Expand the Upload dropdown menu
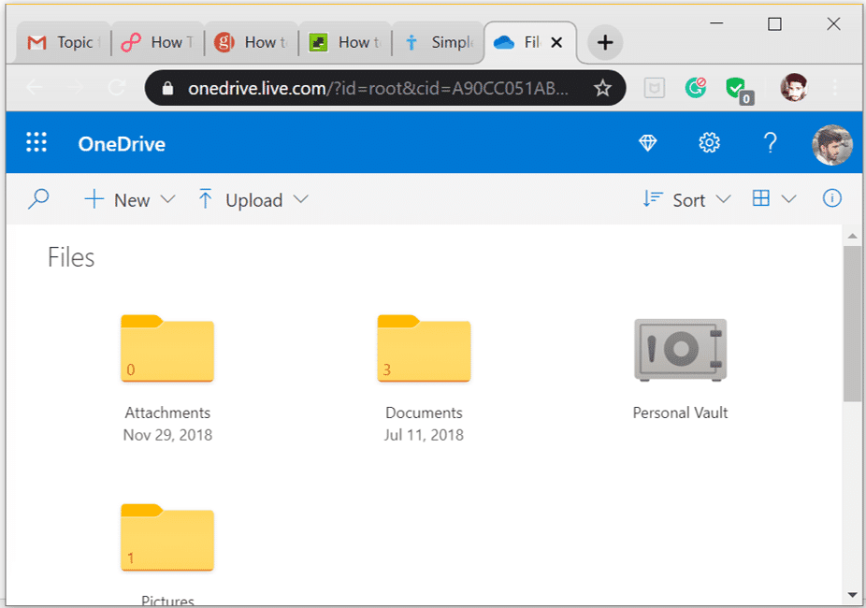This screenshot has height=608, width=866. point(300,199)
